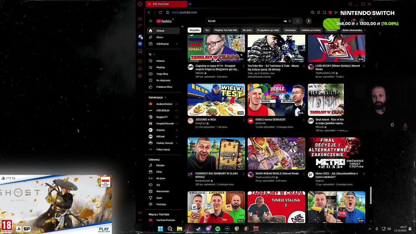This screenshot has height=234, width=416.
Task: Expand Subskrypcje section header
Action: [157, 97]
